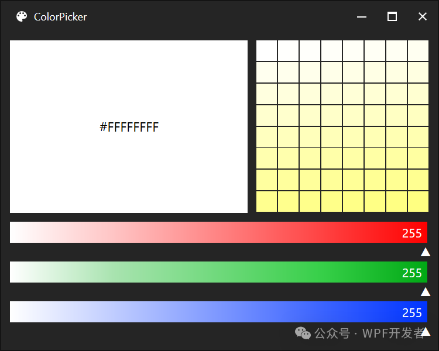Select the third swatch in the sixth row
This screenshot has width=439, height=351.
[x=310, y=159]
